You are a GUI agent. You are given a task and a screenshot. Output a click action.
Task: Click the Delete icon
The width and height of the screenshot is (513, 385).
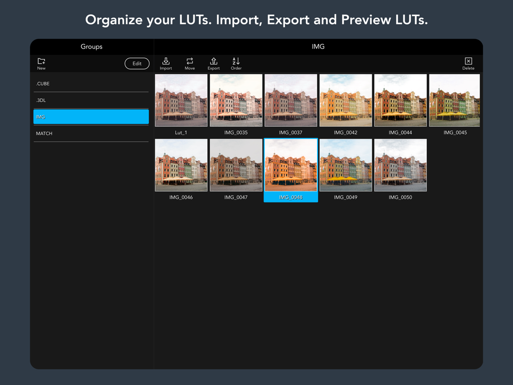coord(468,63)
